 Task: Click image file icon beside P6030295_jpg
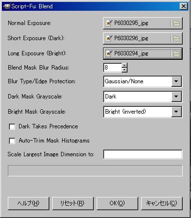(109, 23)
